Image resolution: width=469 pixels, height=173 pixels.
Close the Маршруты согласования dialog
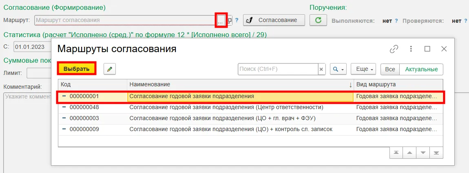click(444, 49)
